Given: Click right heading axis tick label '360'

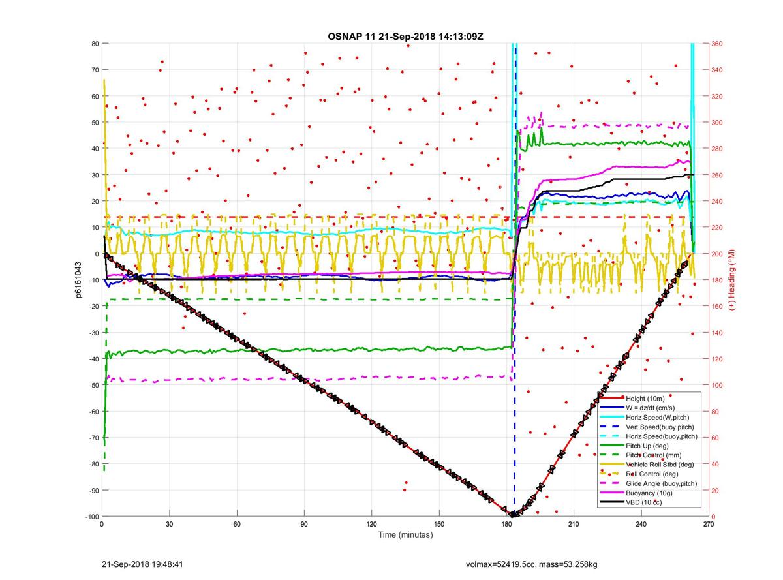Looking at the screenshot, I should pos(717,44).
